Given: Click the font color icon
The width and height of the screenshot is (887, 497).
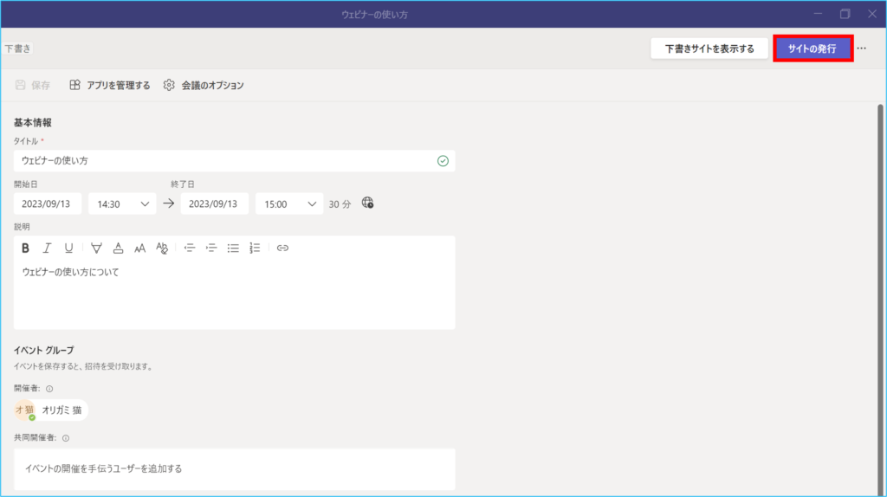Looking at the screenshot, I should coord(118,248).
